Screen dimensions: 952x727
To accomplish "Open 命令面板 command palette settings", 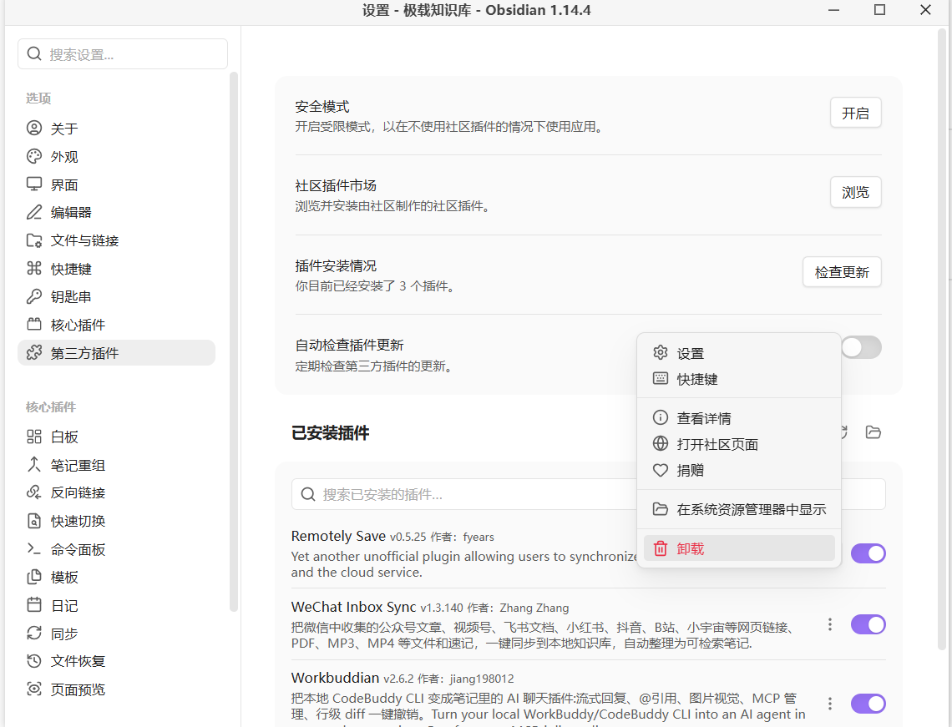I will click(117, 549).
